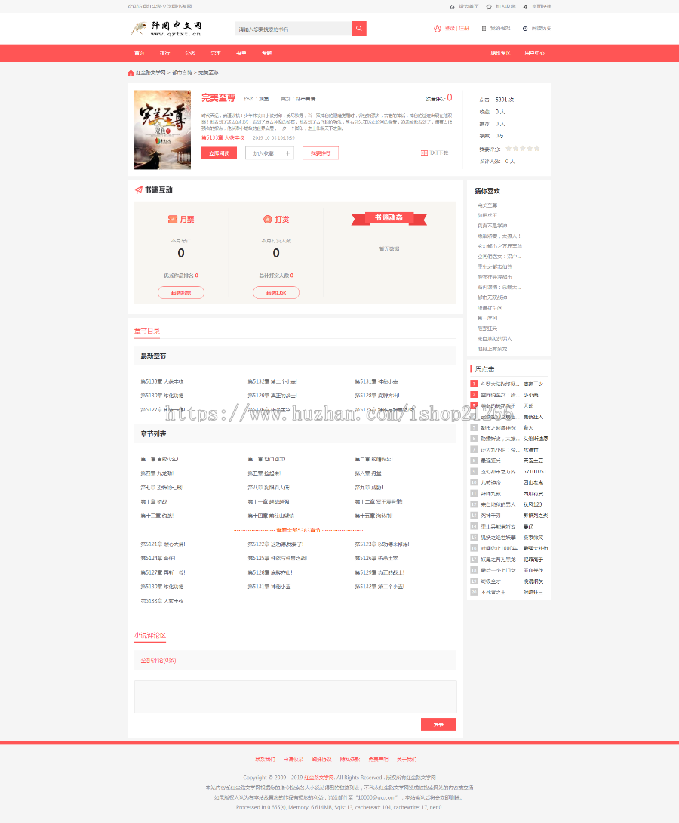Click the book title search input field
This screenshot has height=823, width=679.
(x=292, y=29)
